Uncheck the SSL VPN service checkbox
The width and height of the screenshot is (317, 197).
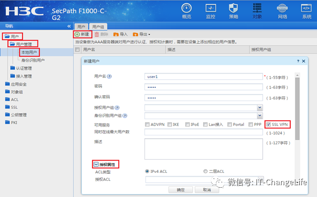pos(268,125)
